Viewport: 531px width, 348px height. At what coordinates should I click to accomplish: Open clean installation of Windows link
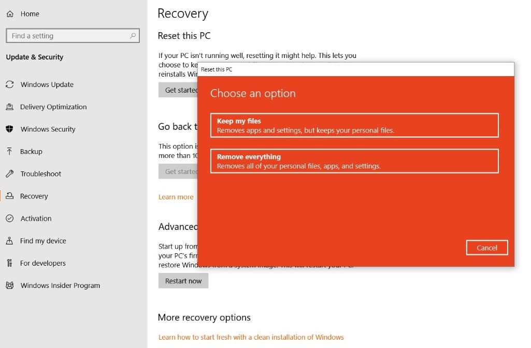pyautogui.click(x=251, y=337)
